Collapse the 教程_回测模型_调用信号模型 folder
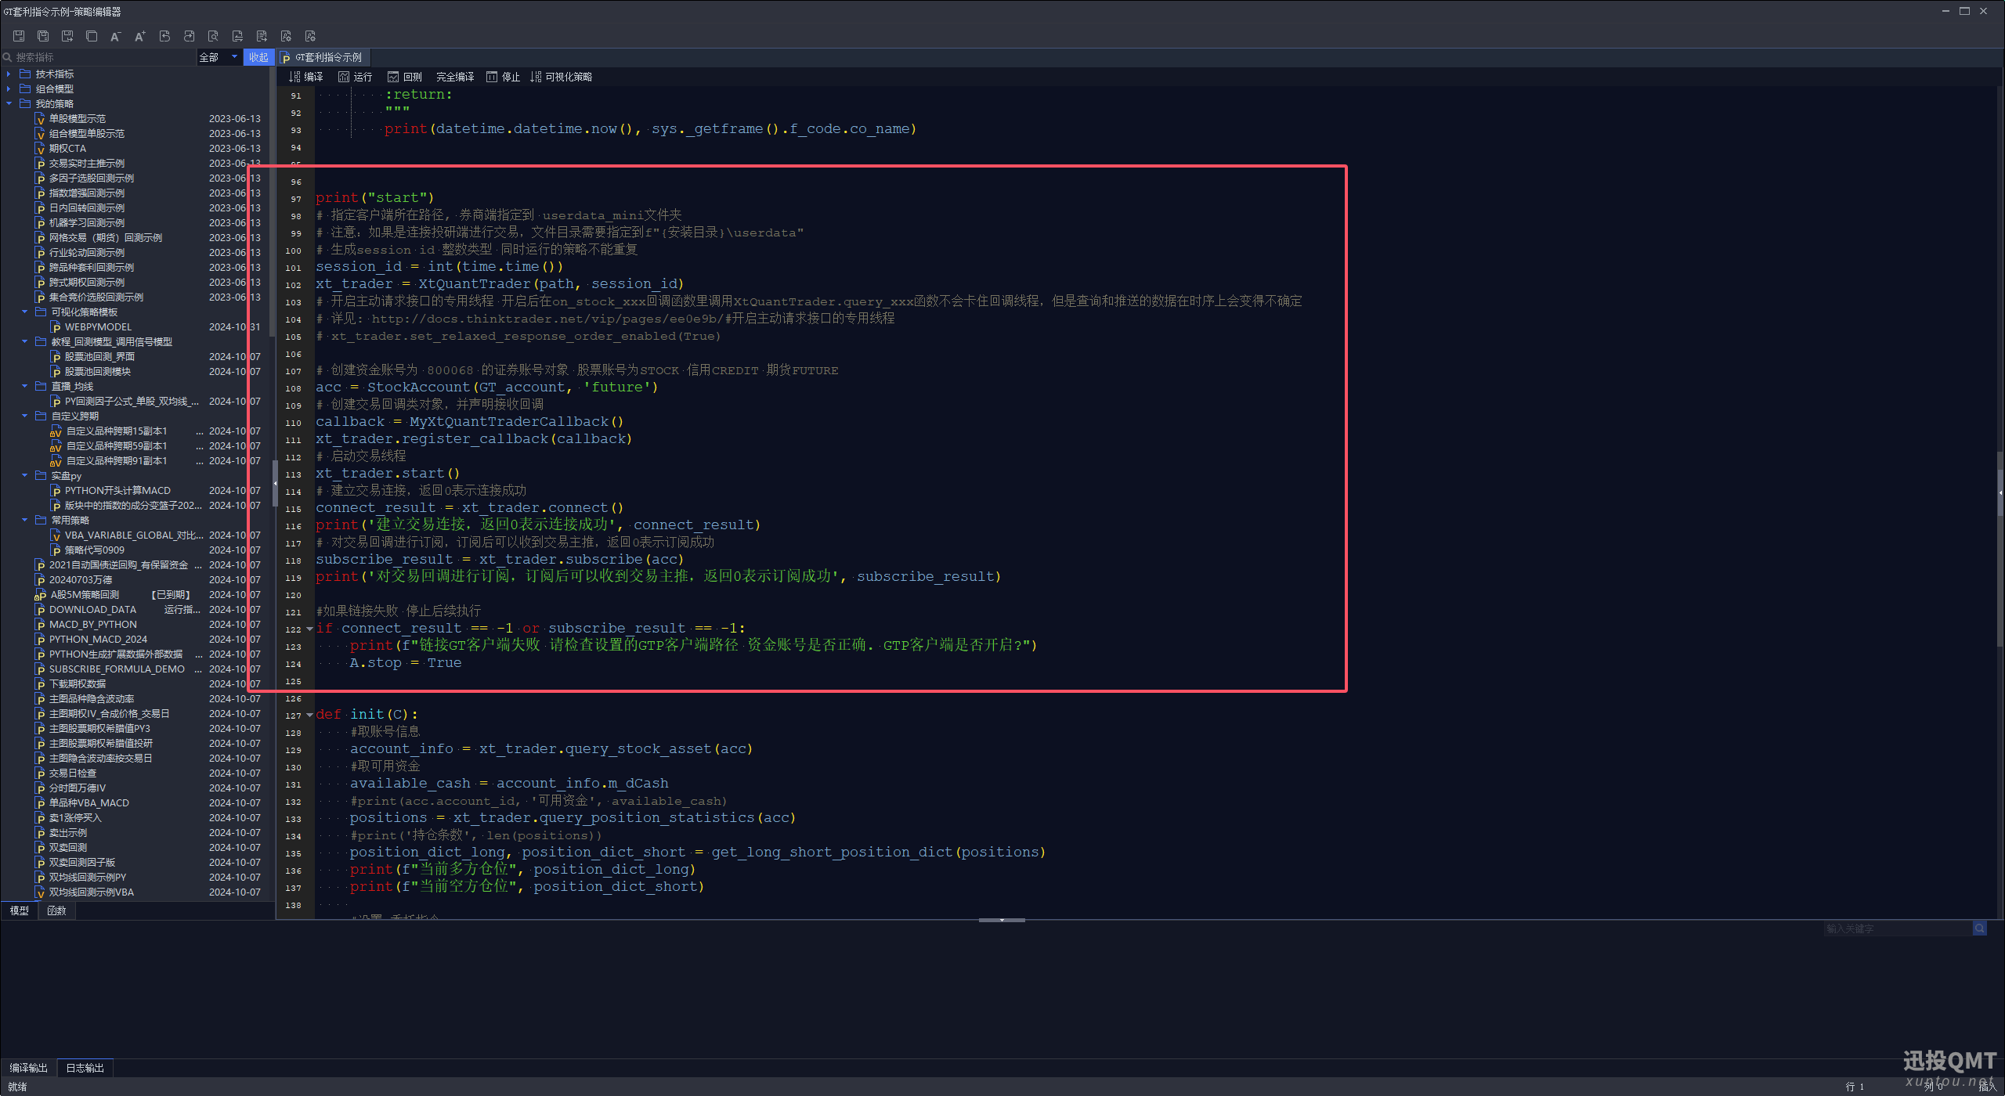This screenshot has width=2005, height=1096. (x=24, y=342)
